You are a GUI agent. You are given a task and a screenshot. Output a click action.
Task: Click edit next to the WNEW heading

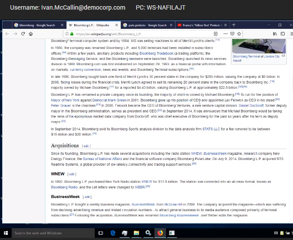coord(71,174)
